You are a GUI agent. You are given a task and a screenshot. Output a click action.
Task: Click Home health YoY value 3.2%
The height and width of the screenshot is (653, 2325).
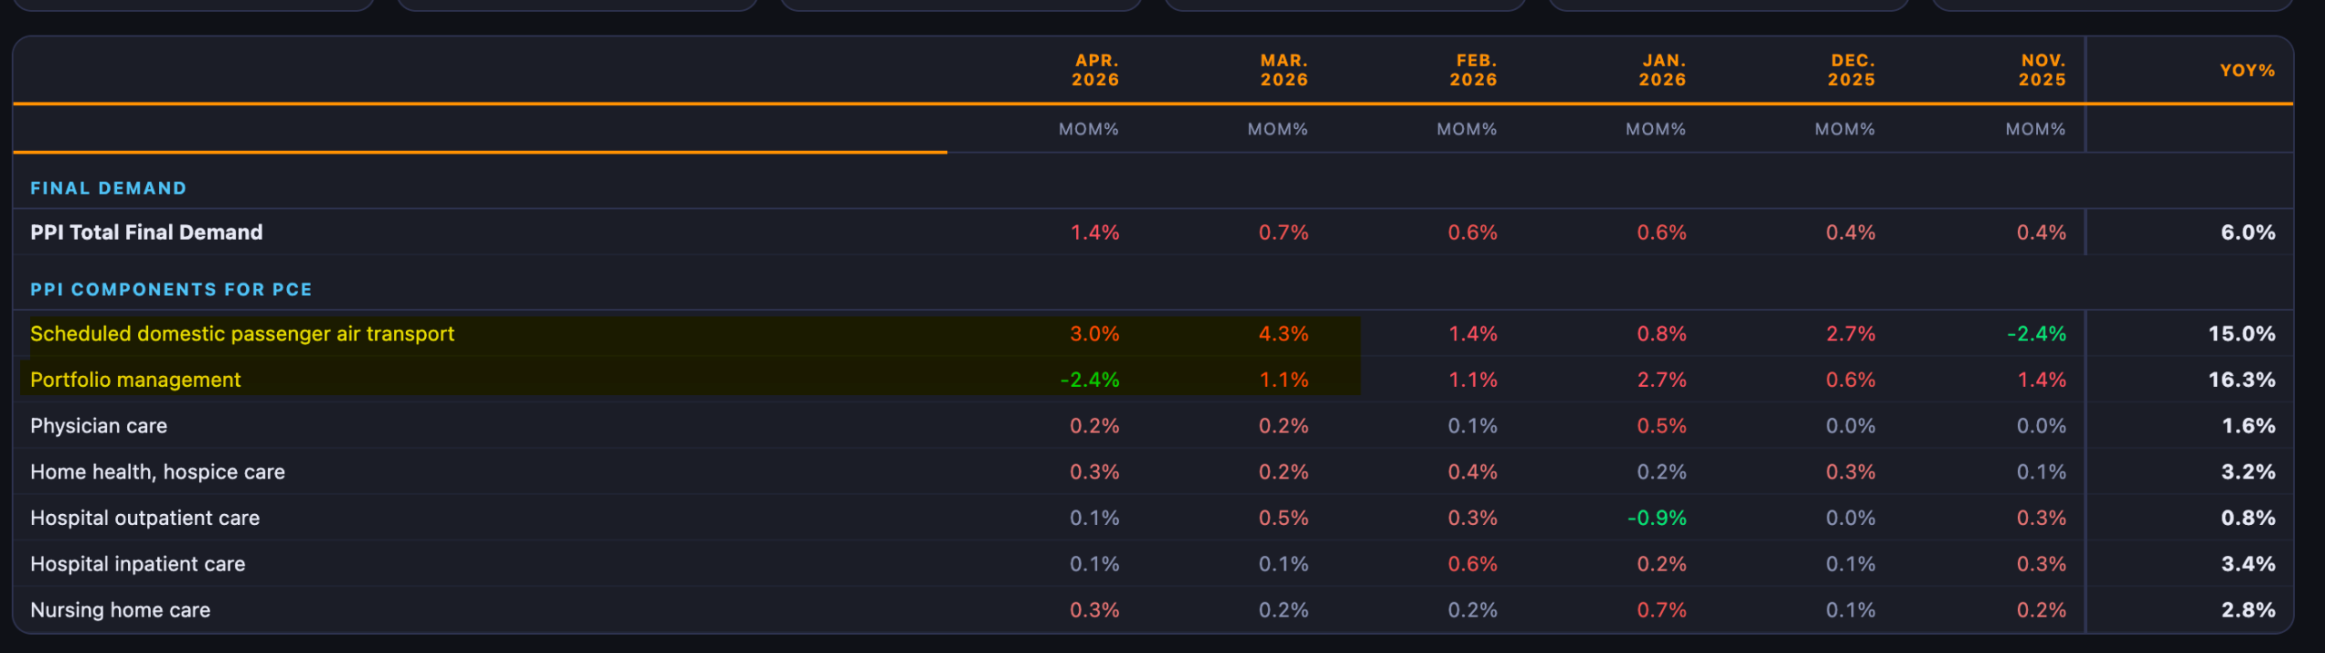2249,472
